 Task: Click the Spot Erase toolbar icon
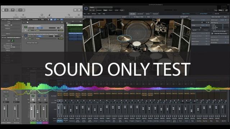point(50,16)
